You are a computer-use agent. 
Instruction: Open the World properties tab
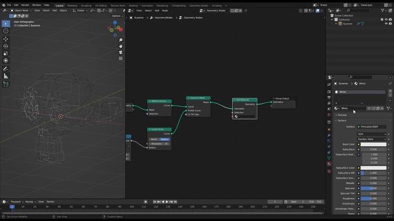(x=329, y=115)
